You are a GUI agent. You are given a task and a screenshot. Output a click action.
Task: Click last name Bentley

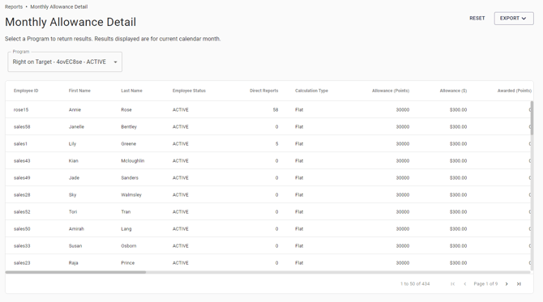pos(129,126)
